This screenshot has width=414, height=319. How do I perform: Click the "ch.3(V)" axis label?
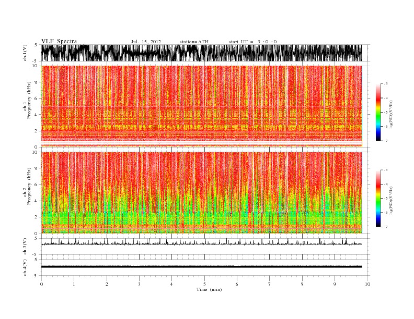tap(25, 247)
